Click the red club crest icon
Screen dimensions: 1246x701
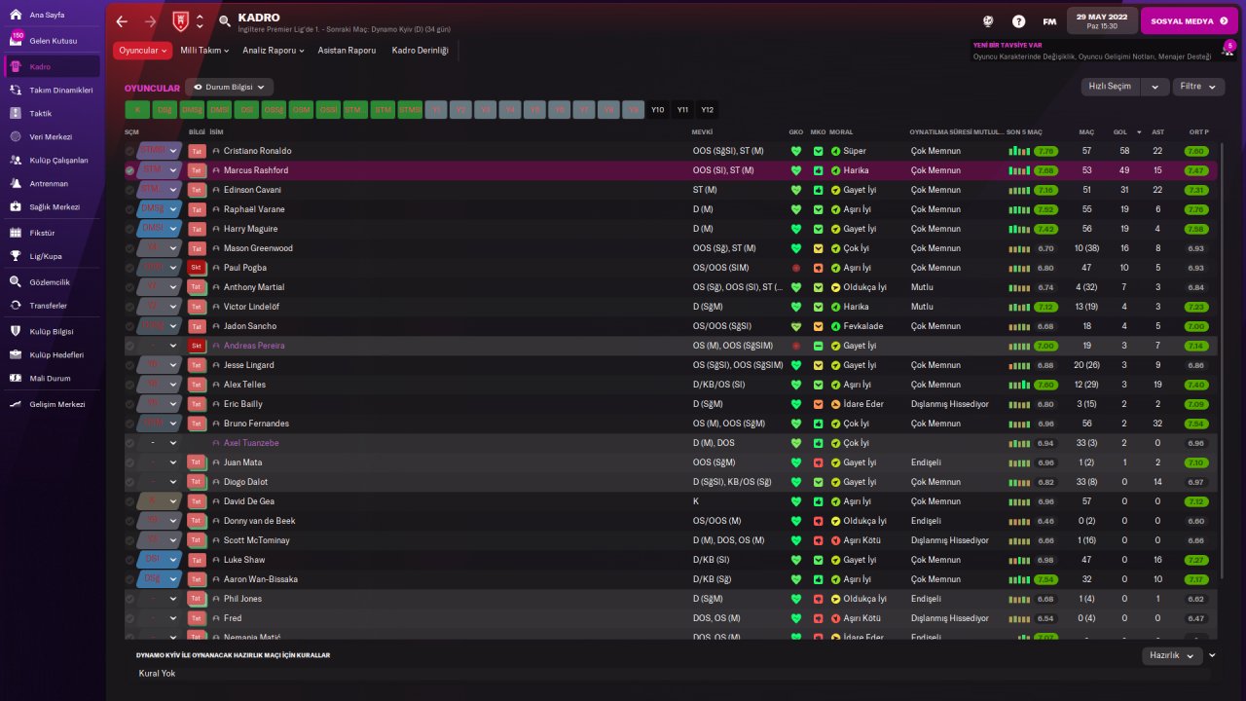click(x=180, y=21)
